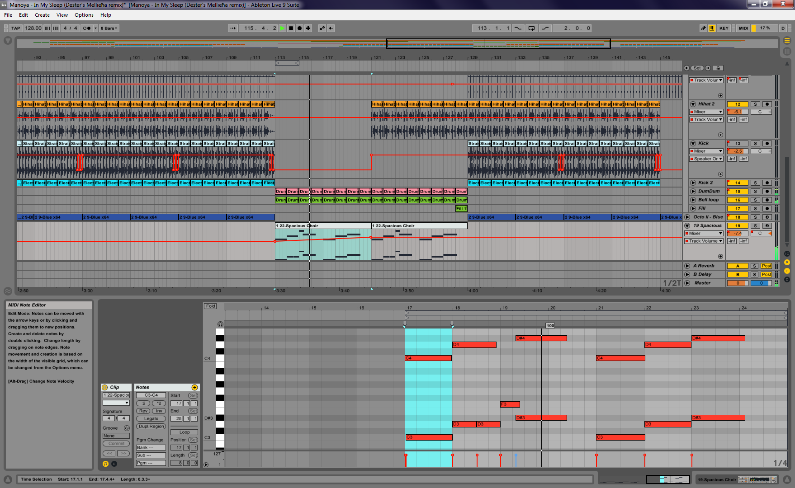Click the Kick pan control C

coord(761,151)
